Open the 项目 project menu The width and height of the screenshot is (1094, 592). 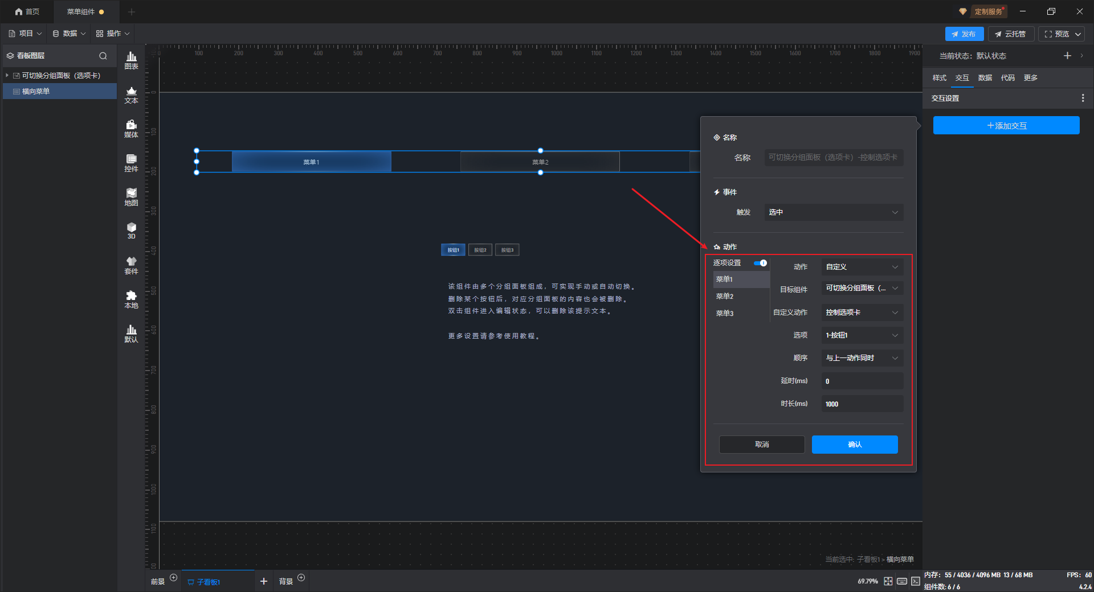tap(25, 34)
